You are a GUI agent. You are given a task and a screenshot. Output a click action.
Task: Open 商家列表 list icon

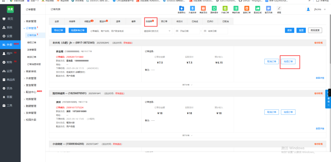236,9
